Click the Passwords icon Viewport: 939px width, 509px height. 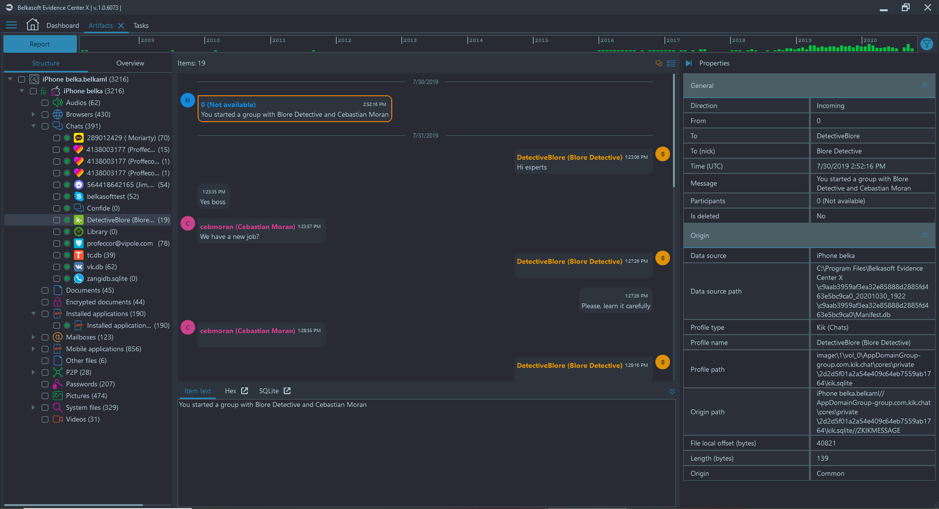(58, 384)
